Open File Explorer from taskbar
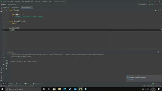Screen dimensions: 162x91 coord(59,89)
